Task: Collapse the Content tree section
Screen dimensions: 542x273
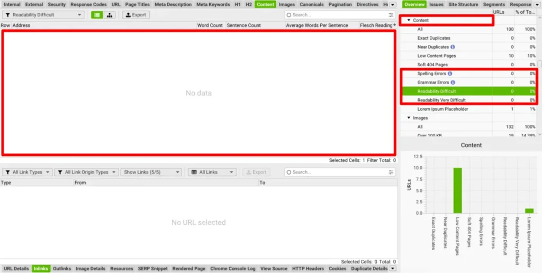Action: click(x=409, y=20)
